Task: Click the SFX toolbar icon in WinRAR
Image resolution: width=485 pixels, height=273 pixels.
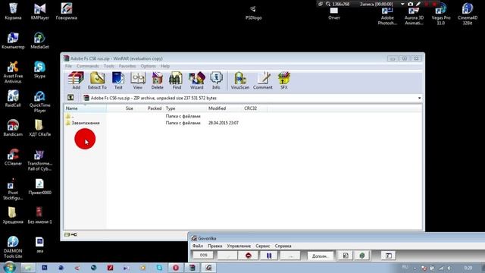Action: coord(283,80)
